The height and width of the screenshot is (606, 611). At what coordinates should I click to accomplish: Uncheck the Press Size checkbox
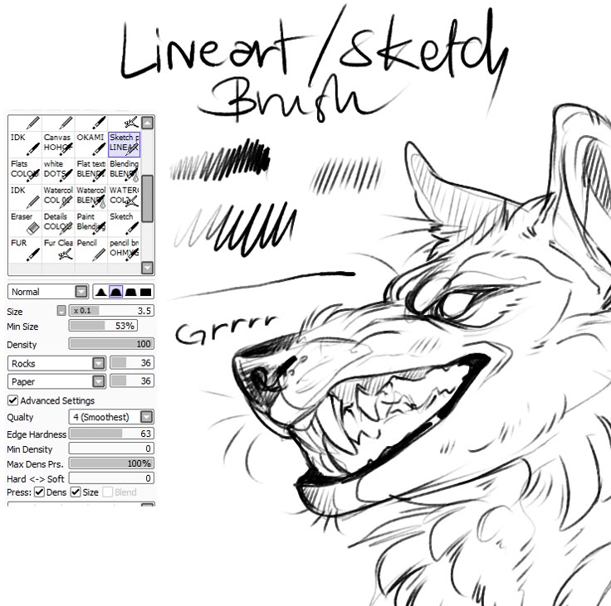(76, 492)
